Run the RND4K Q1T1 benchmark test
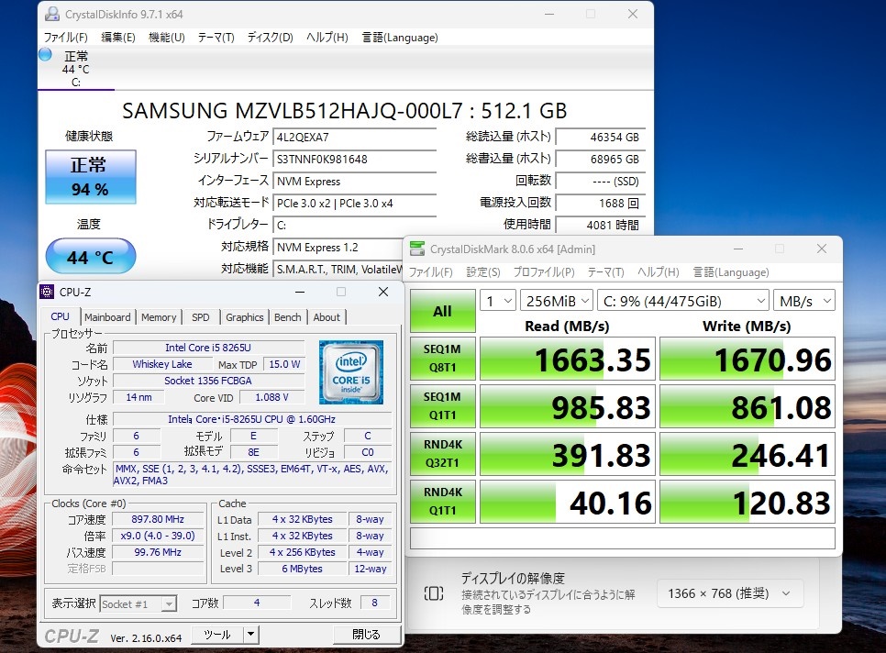The width and height of the screenshot is (886, 653). [x=442, y=501]
